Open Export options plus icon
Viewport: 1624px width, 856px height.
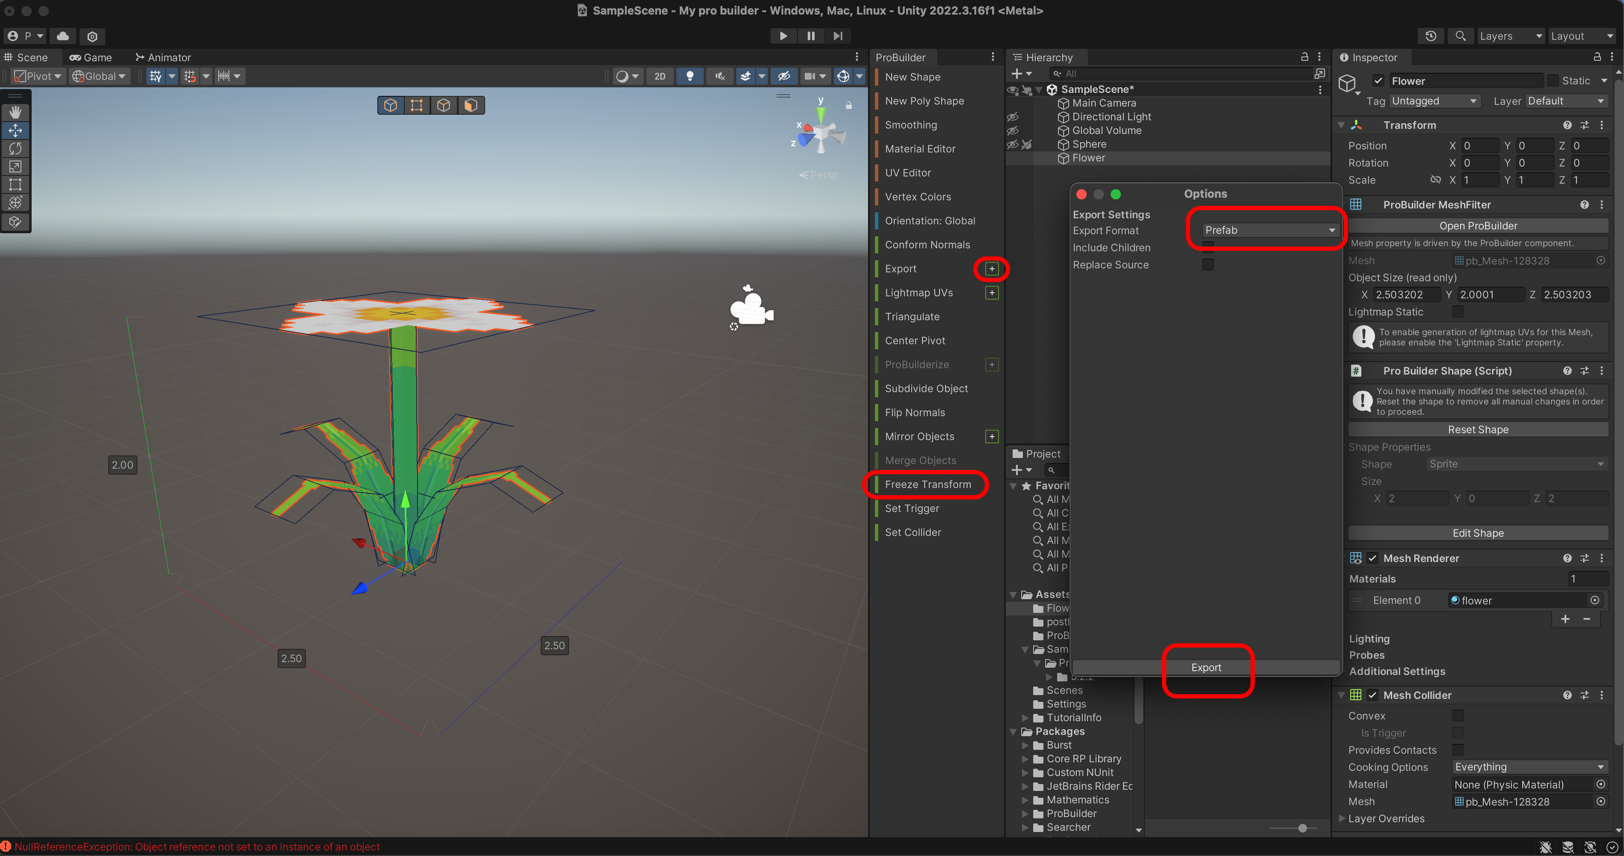point(992,269)
